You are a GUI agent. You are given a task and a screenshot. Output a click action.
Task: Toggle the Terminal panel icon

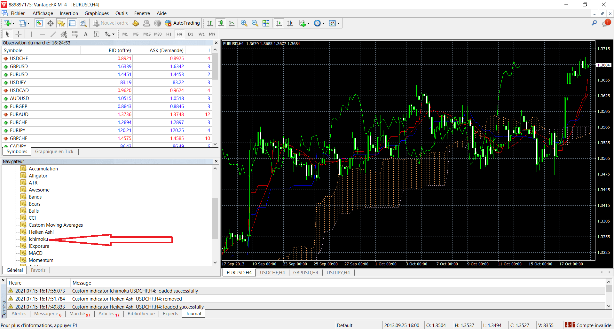click(x=72, y=23)
